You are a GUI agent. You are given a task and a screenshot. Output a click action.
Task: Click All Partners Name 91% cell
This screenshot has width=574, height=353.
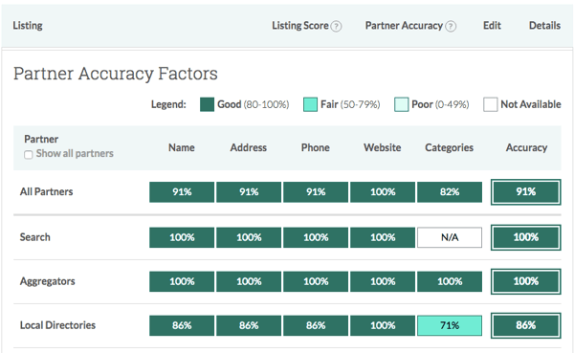pyautogui.click(x=182, y=192)
